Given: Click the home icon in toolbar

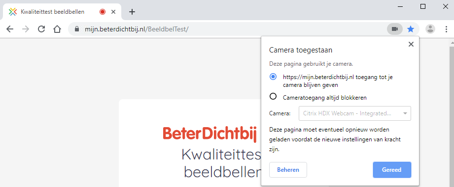Looking at the screenshot, I should click(57, 29).
